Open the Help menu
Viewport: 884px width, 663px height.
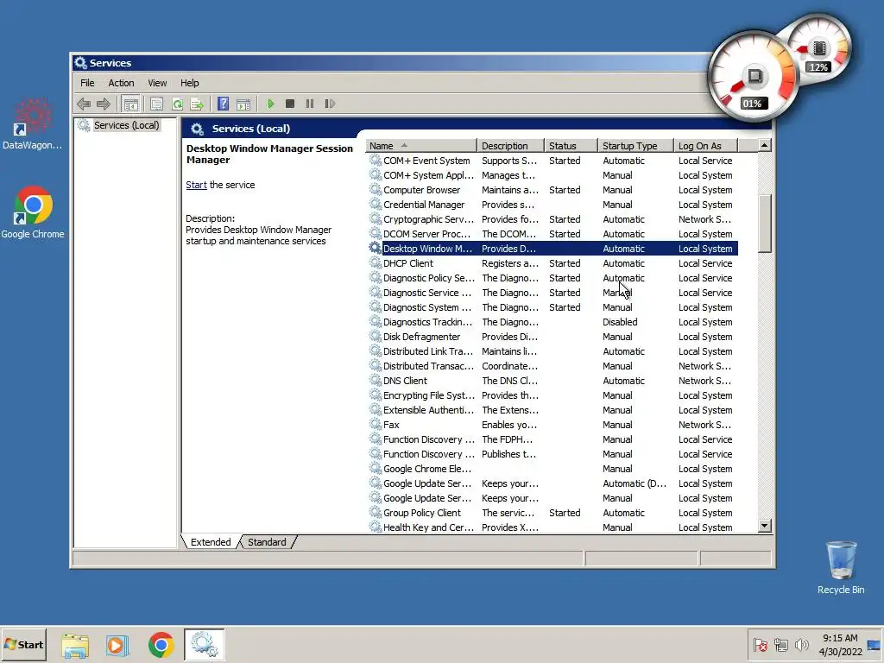[x=189, y=83]
